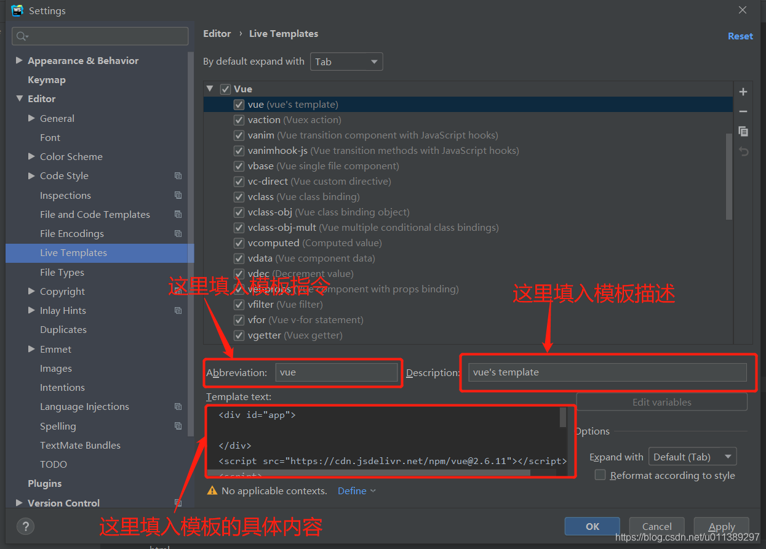Select the vfilter template row

tap(468, 305)
